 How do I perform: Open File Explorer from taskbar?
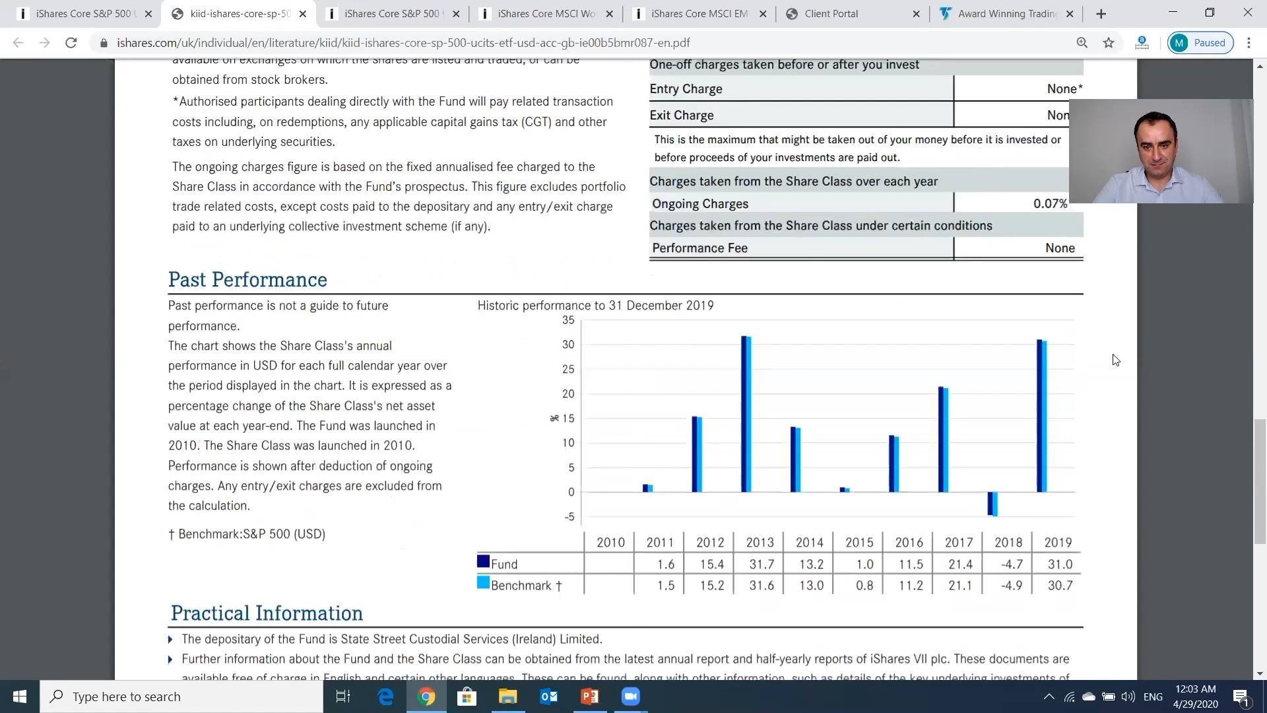(507, 696)
